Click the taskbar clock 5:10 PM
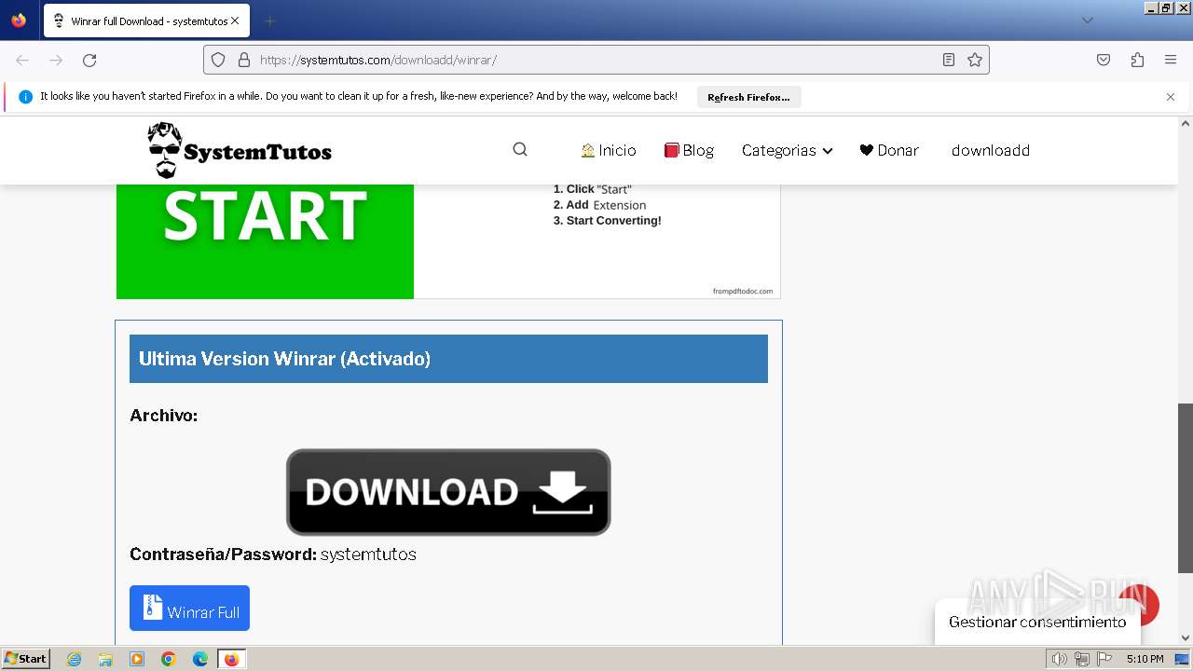The height and width of the screenshot is (671, 1193). 1145,659
